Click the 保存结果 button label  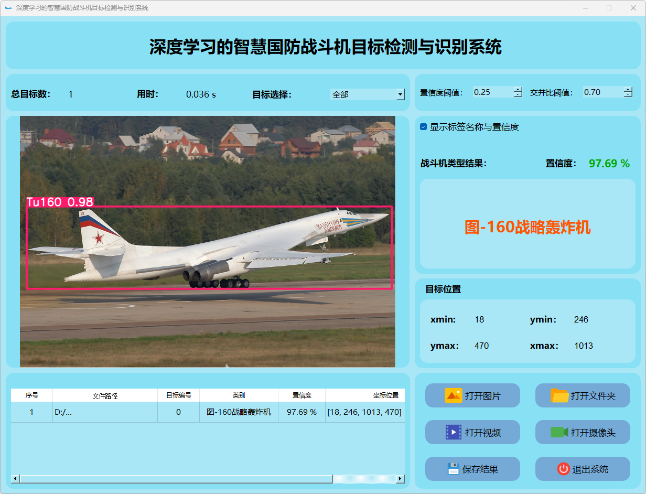(x=480, y=469)
